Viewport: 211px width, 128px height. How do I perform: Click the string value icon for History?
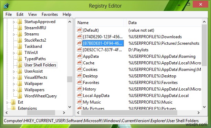80,89
